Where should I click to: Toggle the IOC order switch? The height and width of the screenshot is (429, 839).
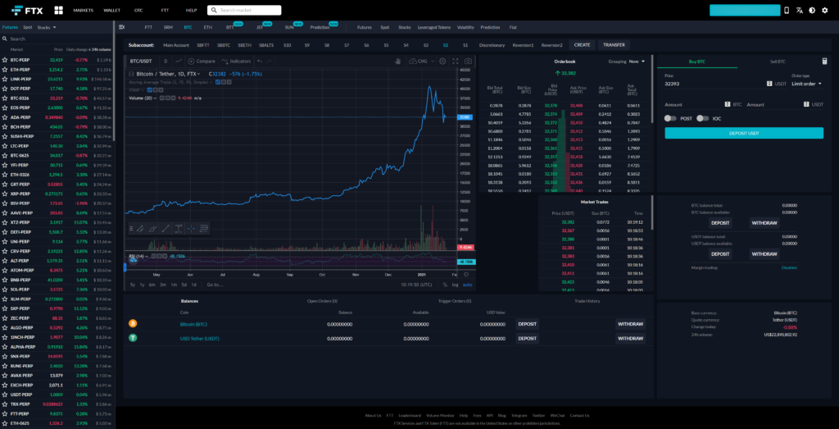click(x=702, y=118)
